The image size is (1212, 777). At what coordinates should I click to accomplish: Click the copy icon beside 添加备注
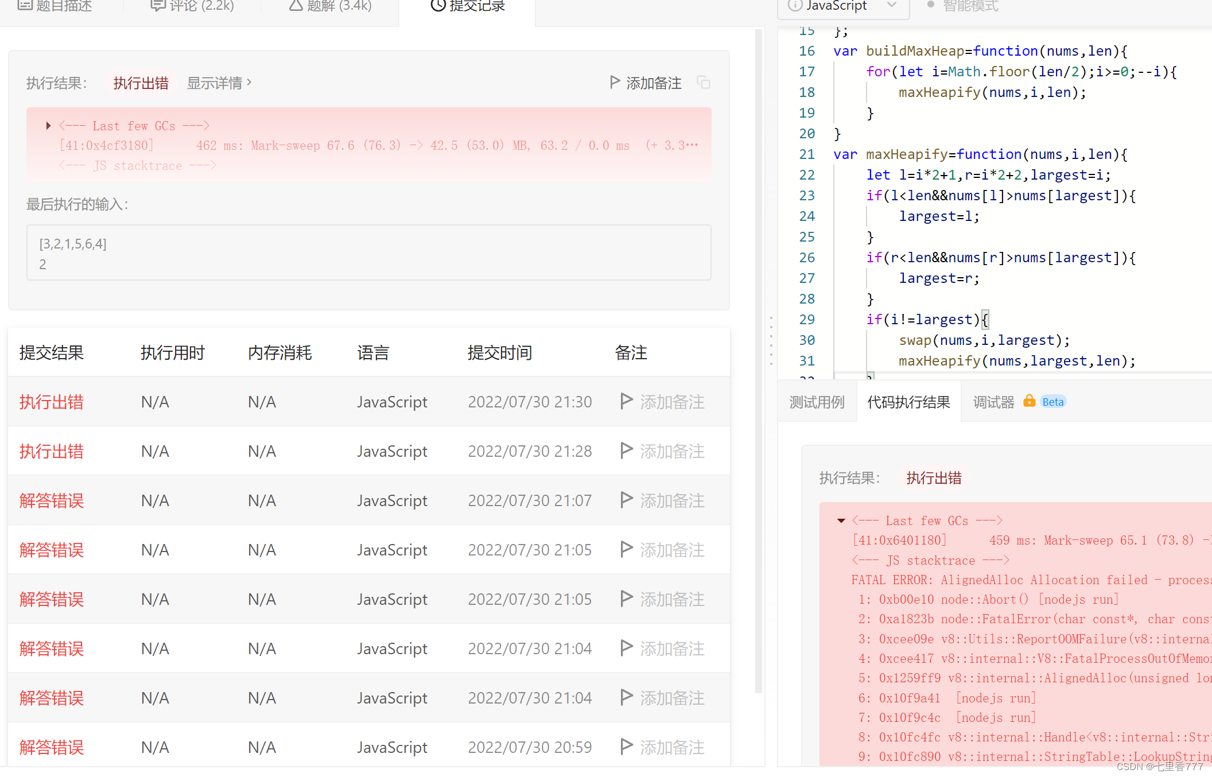click(x=704, y=83)
